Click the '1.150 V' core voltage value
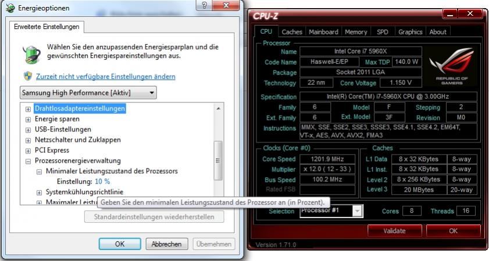Viewport: 489px width, 261px height. pyautogui.click(x=401, y=83)
